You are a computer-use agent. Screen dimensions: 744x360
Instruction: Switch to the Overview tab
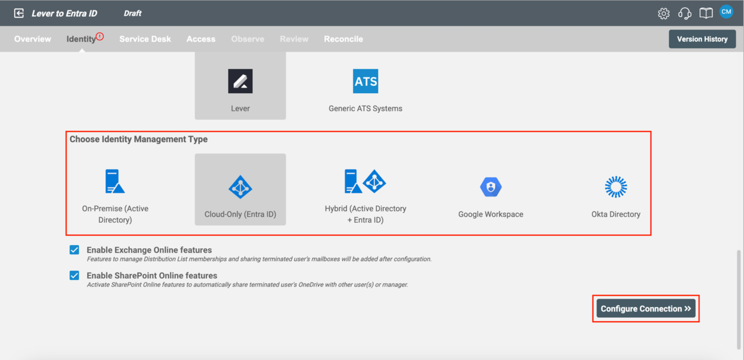click(x=33, y=39)
